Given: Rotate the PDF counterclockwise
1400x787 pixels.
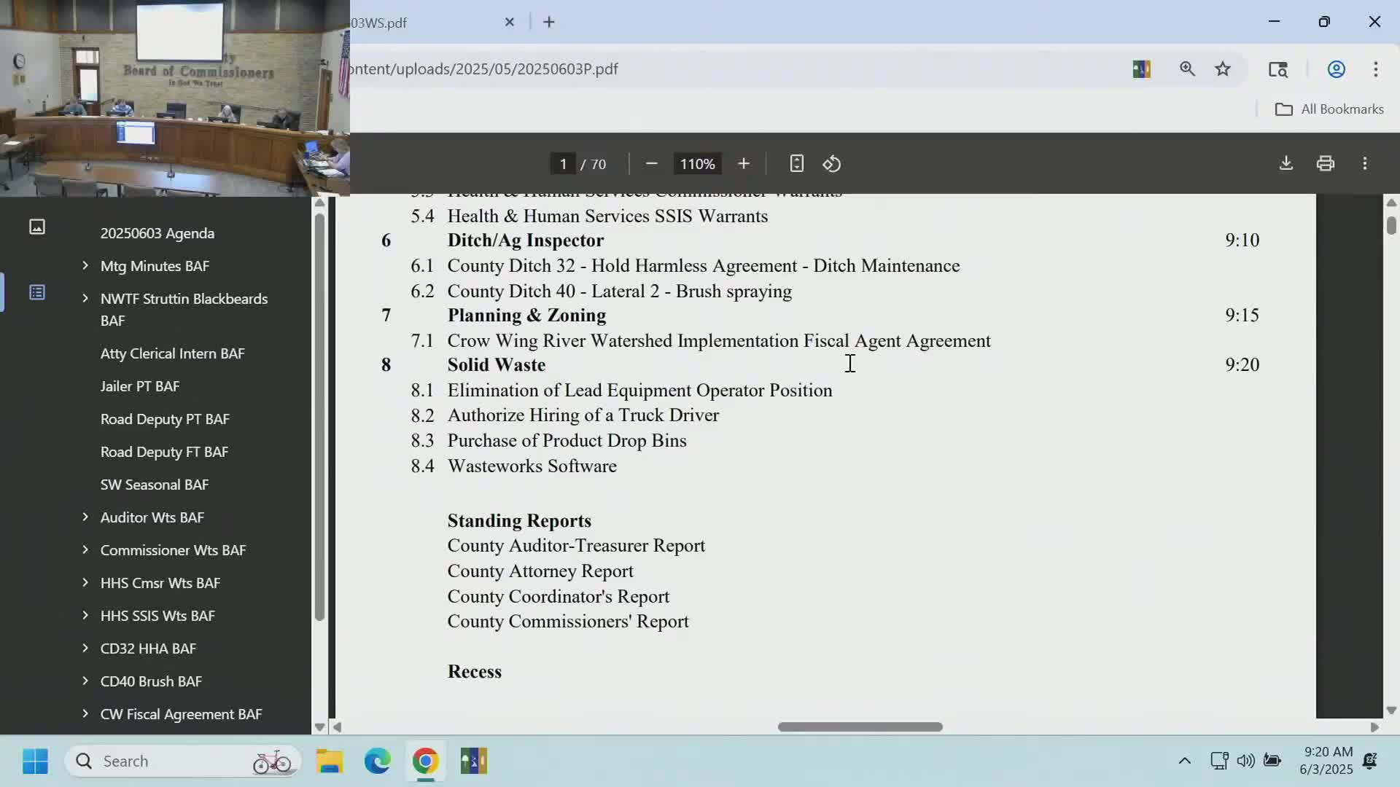Looking at the screenshot, I should coord(832,164).
